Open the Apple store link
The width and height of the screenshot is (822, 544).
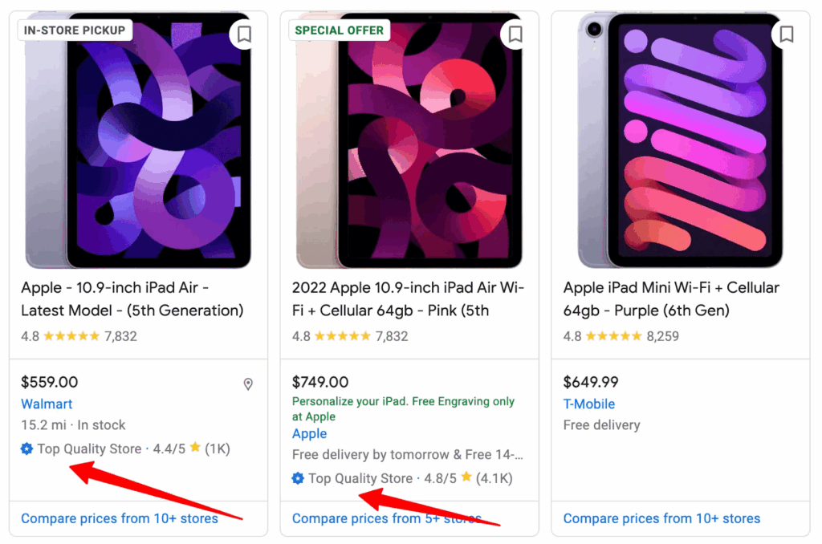(309, 434)
